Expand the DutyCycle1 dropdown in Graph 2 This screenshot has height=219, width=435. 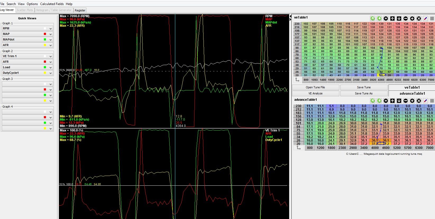(50, 73)
